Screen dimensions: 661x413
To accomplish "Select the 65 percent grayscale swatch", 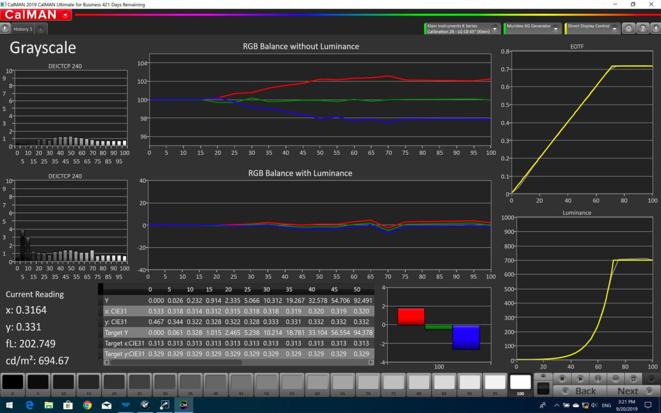I will [342, 384].
